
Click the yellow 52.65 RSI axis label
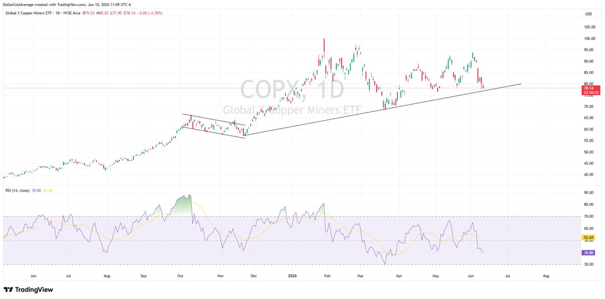pos(589,237)
